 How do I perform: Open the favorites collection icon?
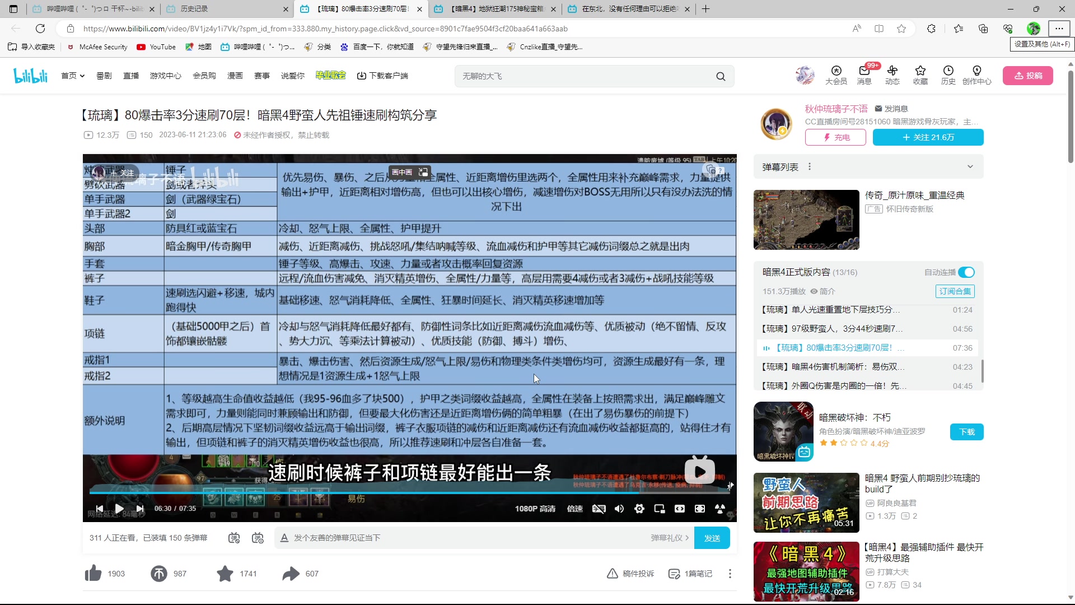tap(920, 76)
